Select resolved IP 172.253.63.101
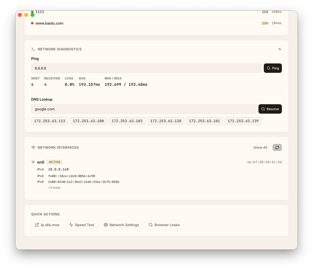Viewport: 313px width, 270px height. (204, 121)
